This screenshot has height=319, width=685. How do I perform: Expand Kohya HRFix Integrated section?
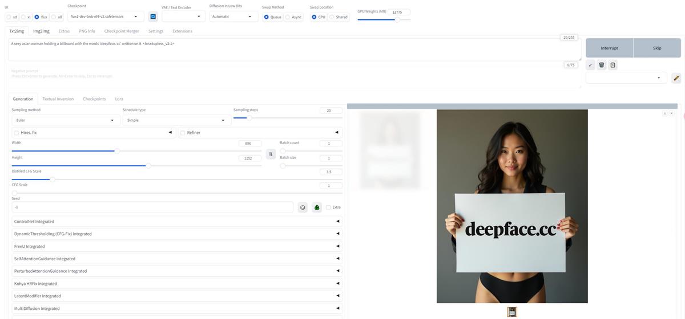click(x=177, y=284)
